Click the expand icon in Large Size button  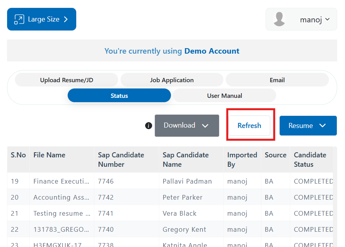[19, 19]
